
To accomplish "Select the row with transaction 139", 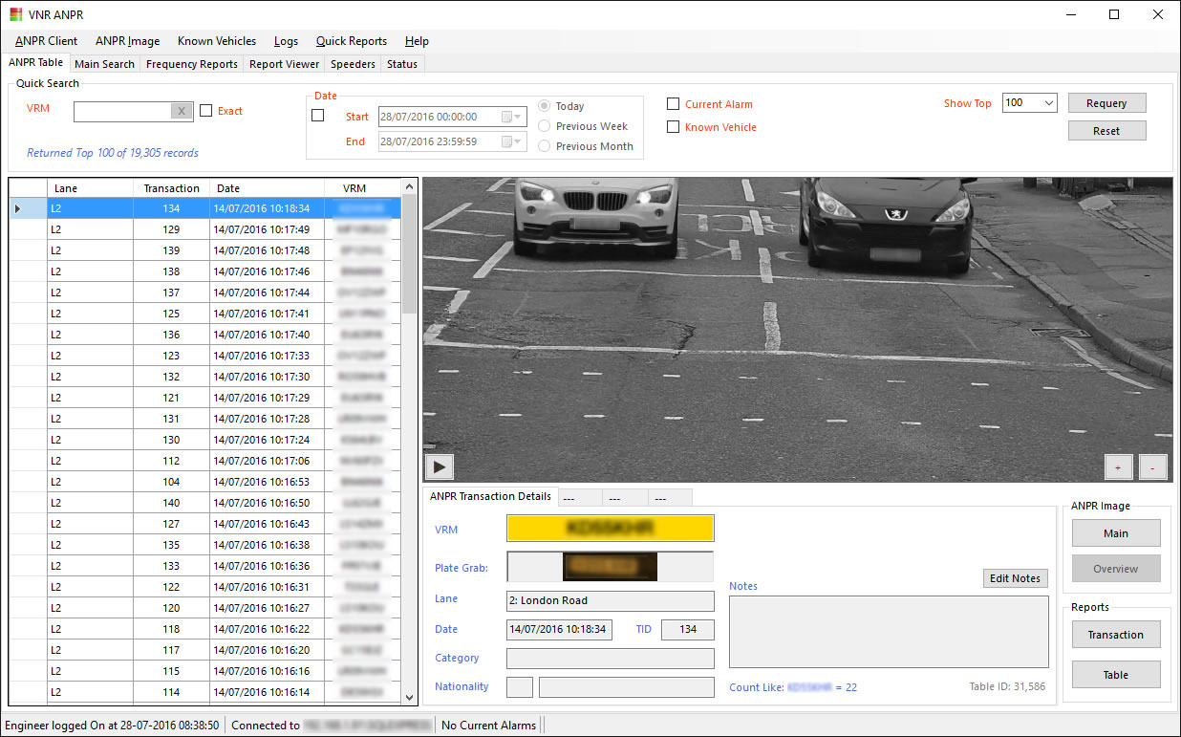I will pos(205,250).
